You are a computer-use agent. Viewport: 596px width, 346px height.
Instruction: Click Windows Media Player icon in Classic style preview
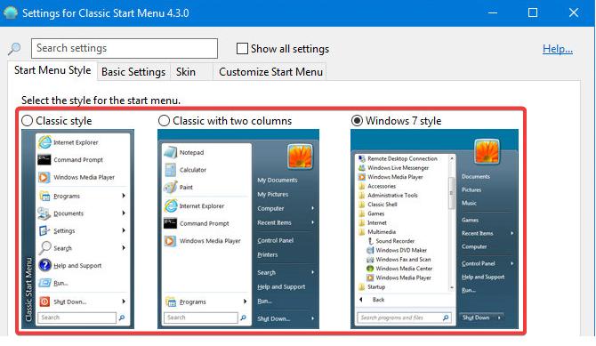[44, 177]
